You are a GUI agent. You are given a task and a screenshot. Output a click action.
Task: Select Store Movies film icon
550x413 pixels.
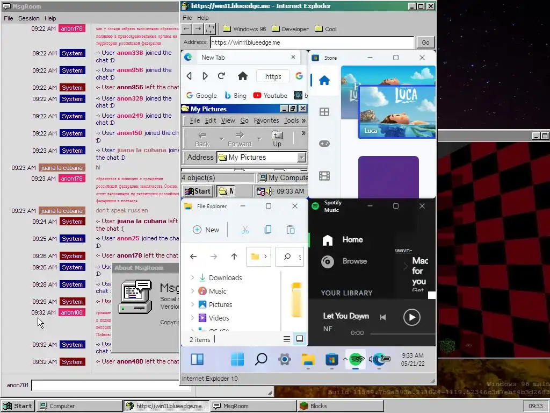324,176
